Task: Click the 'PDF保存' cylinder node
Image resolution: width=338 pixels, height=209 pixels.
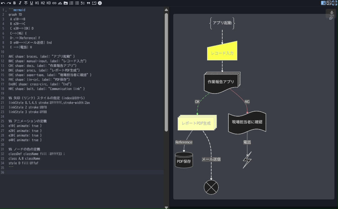Action: (184, 160)
